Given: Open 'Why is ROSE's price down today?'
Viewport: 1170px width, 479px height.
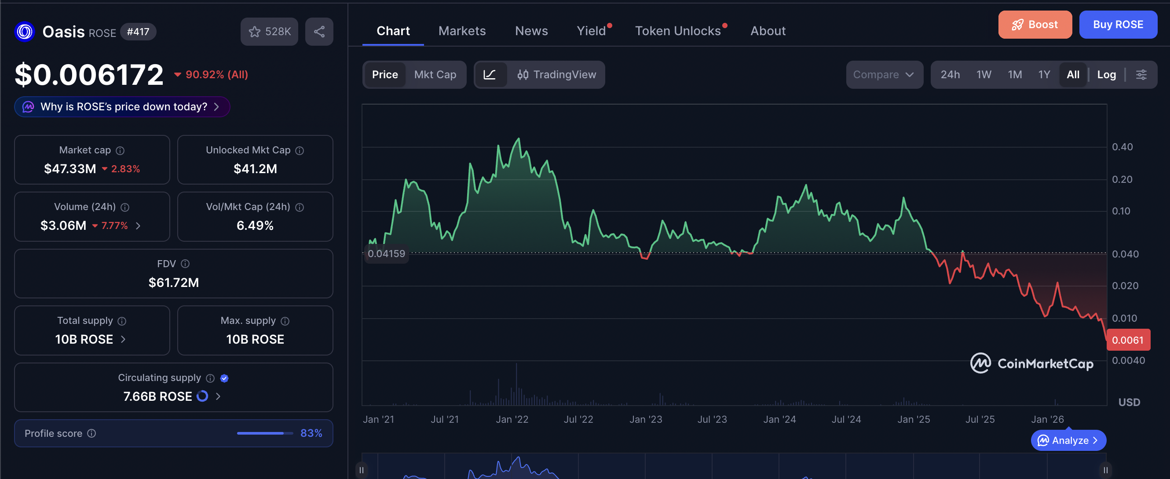Looking at the screenshot, I should tap(122, 107).
